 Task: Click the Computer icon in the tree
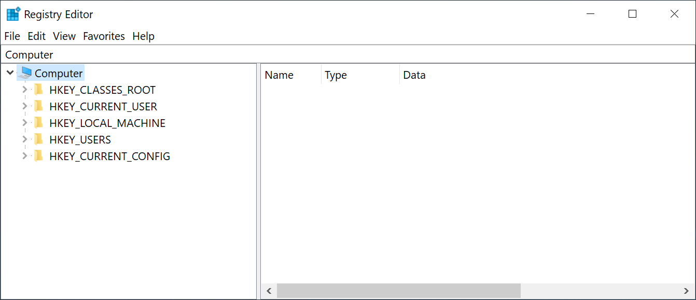(26, 73)
